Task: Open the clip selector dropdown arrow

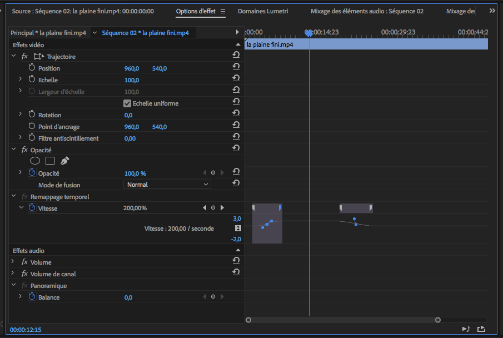Action: [94, 33]
